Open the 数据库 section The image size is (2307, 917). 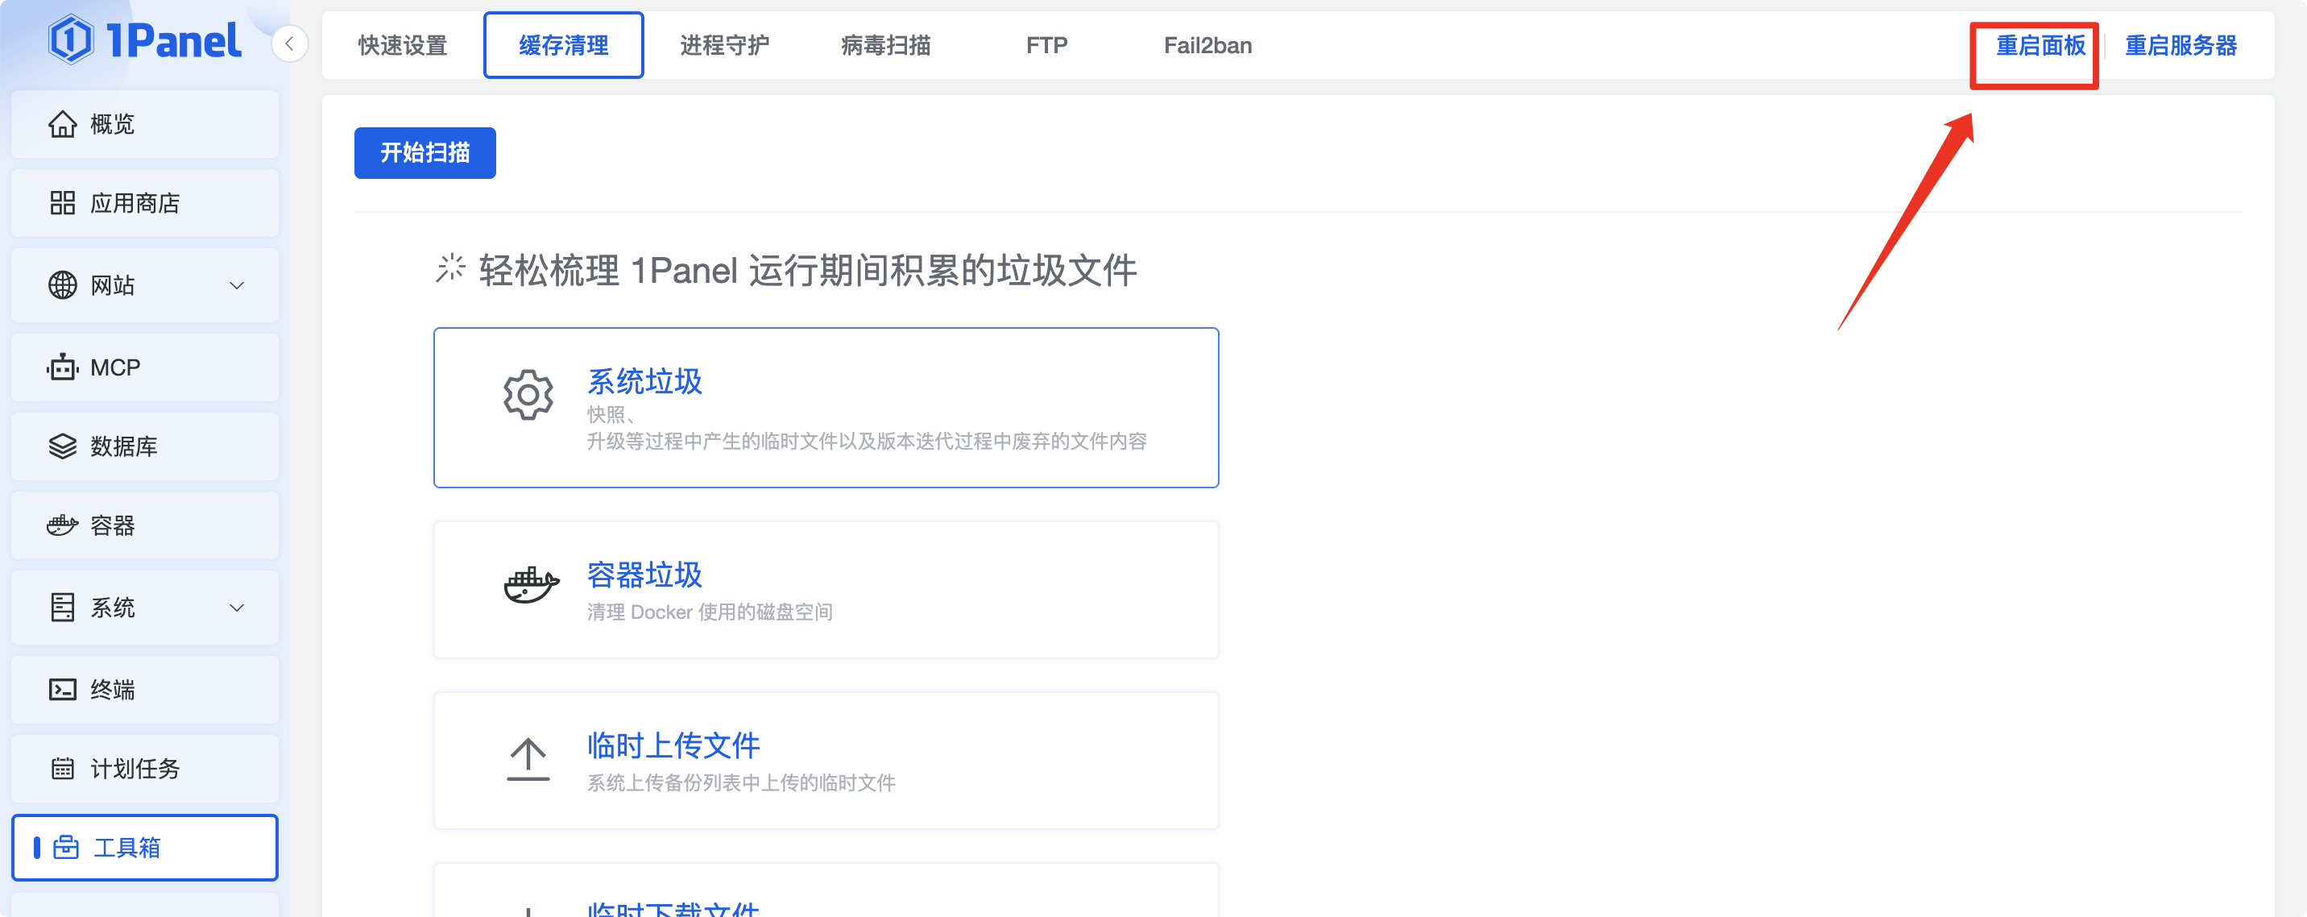pyautogui.click(x=144, y=446)
